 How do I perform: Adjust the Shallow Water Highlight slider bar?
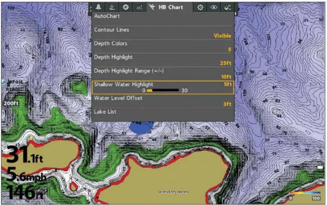click(163, 90)
